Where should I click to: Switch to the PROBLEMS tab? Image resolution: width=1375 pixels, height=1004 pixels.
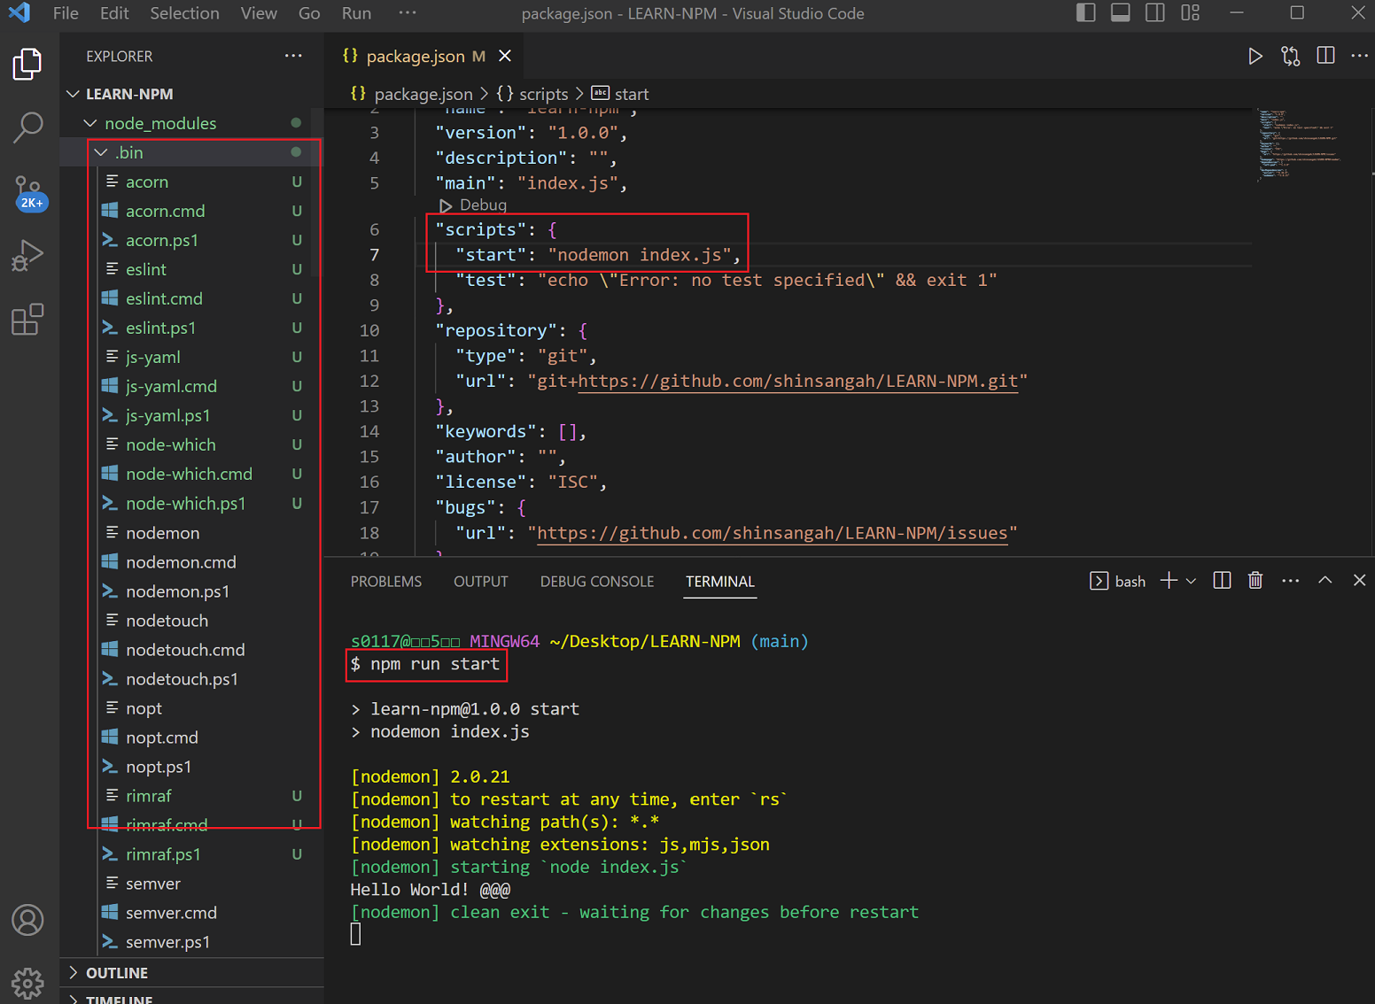(x=386, y=582)
